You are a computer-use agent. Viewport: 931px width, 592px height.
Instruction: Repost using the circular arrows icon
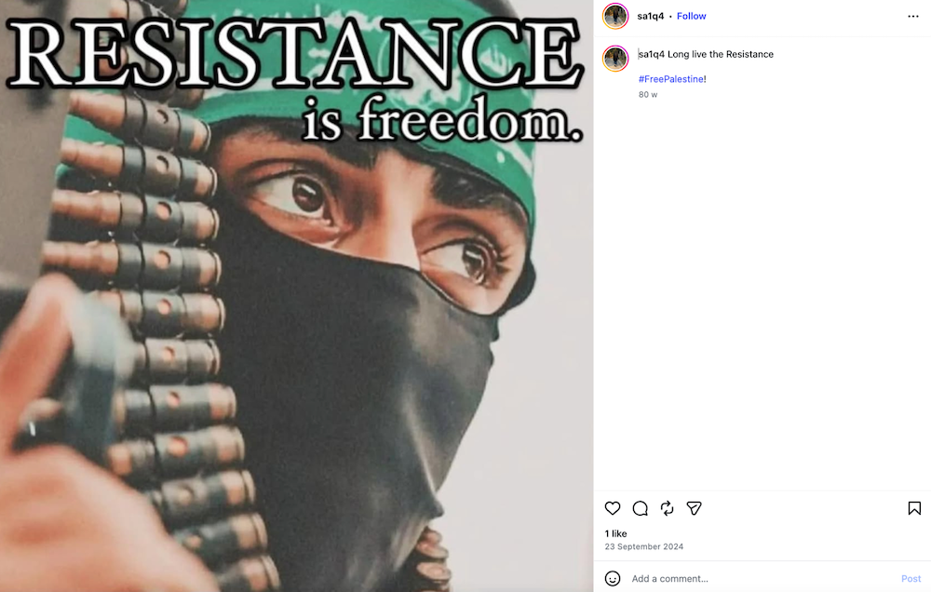coord(667,508)
